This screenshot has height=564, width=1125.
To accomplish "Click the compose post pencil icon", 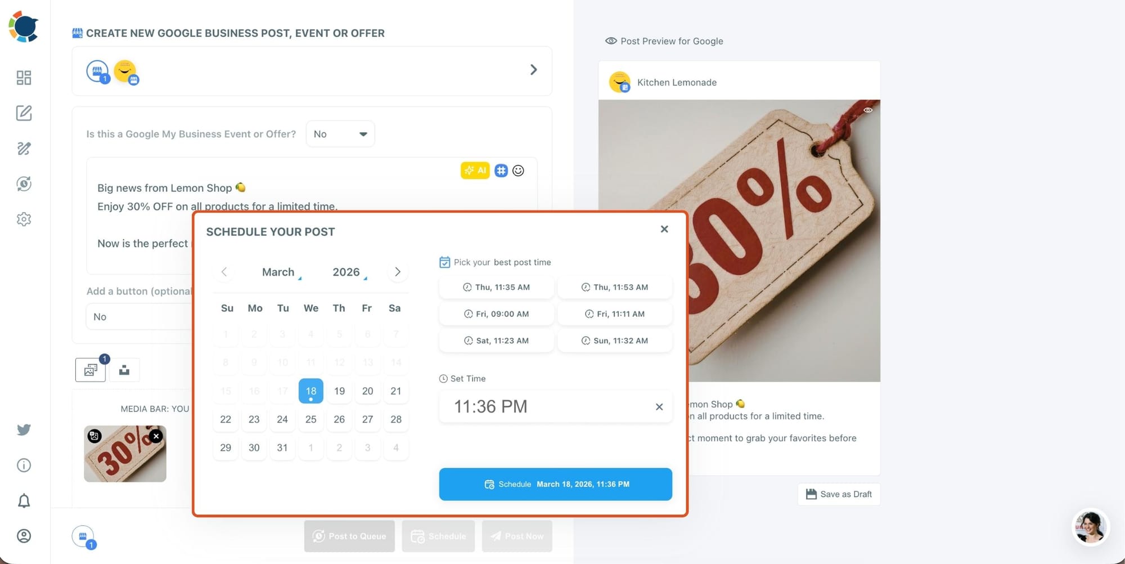I will (x=24, y=113).
